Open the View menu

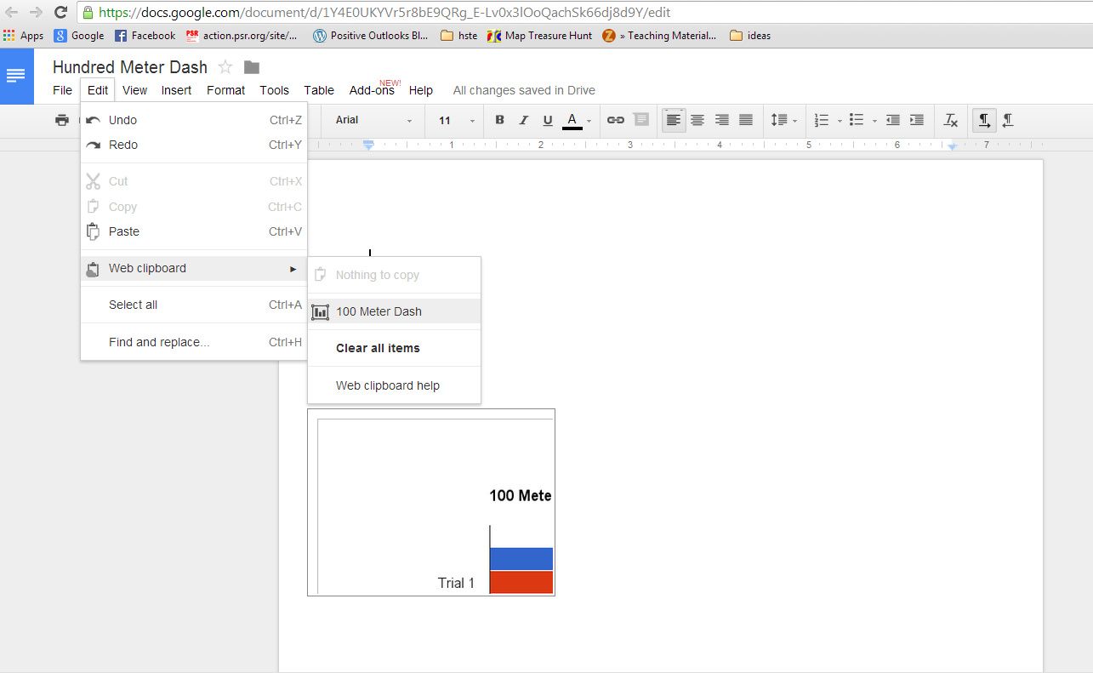click(134, 90)
